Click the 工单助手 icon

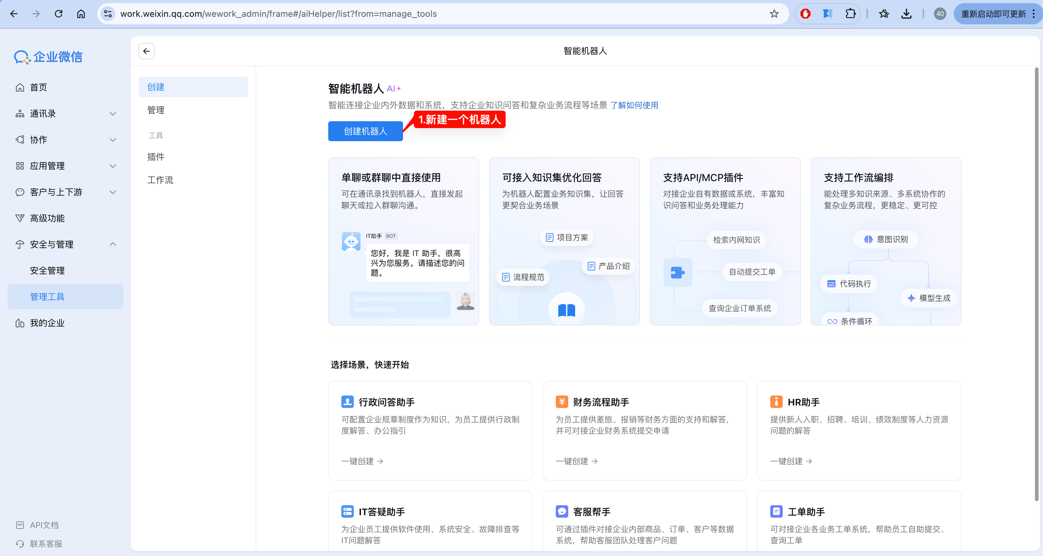776,511
